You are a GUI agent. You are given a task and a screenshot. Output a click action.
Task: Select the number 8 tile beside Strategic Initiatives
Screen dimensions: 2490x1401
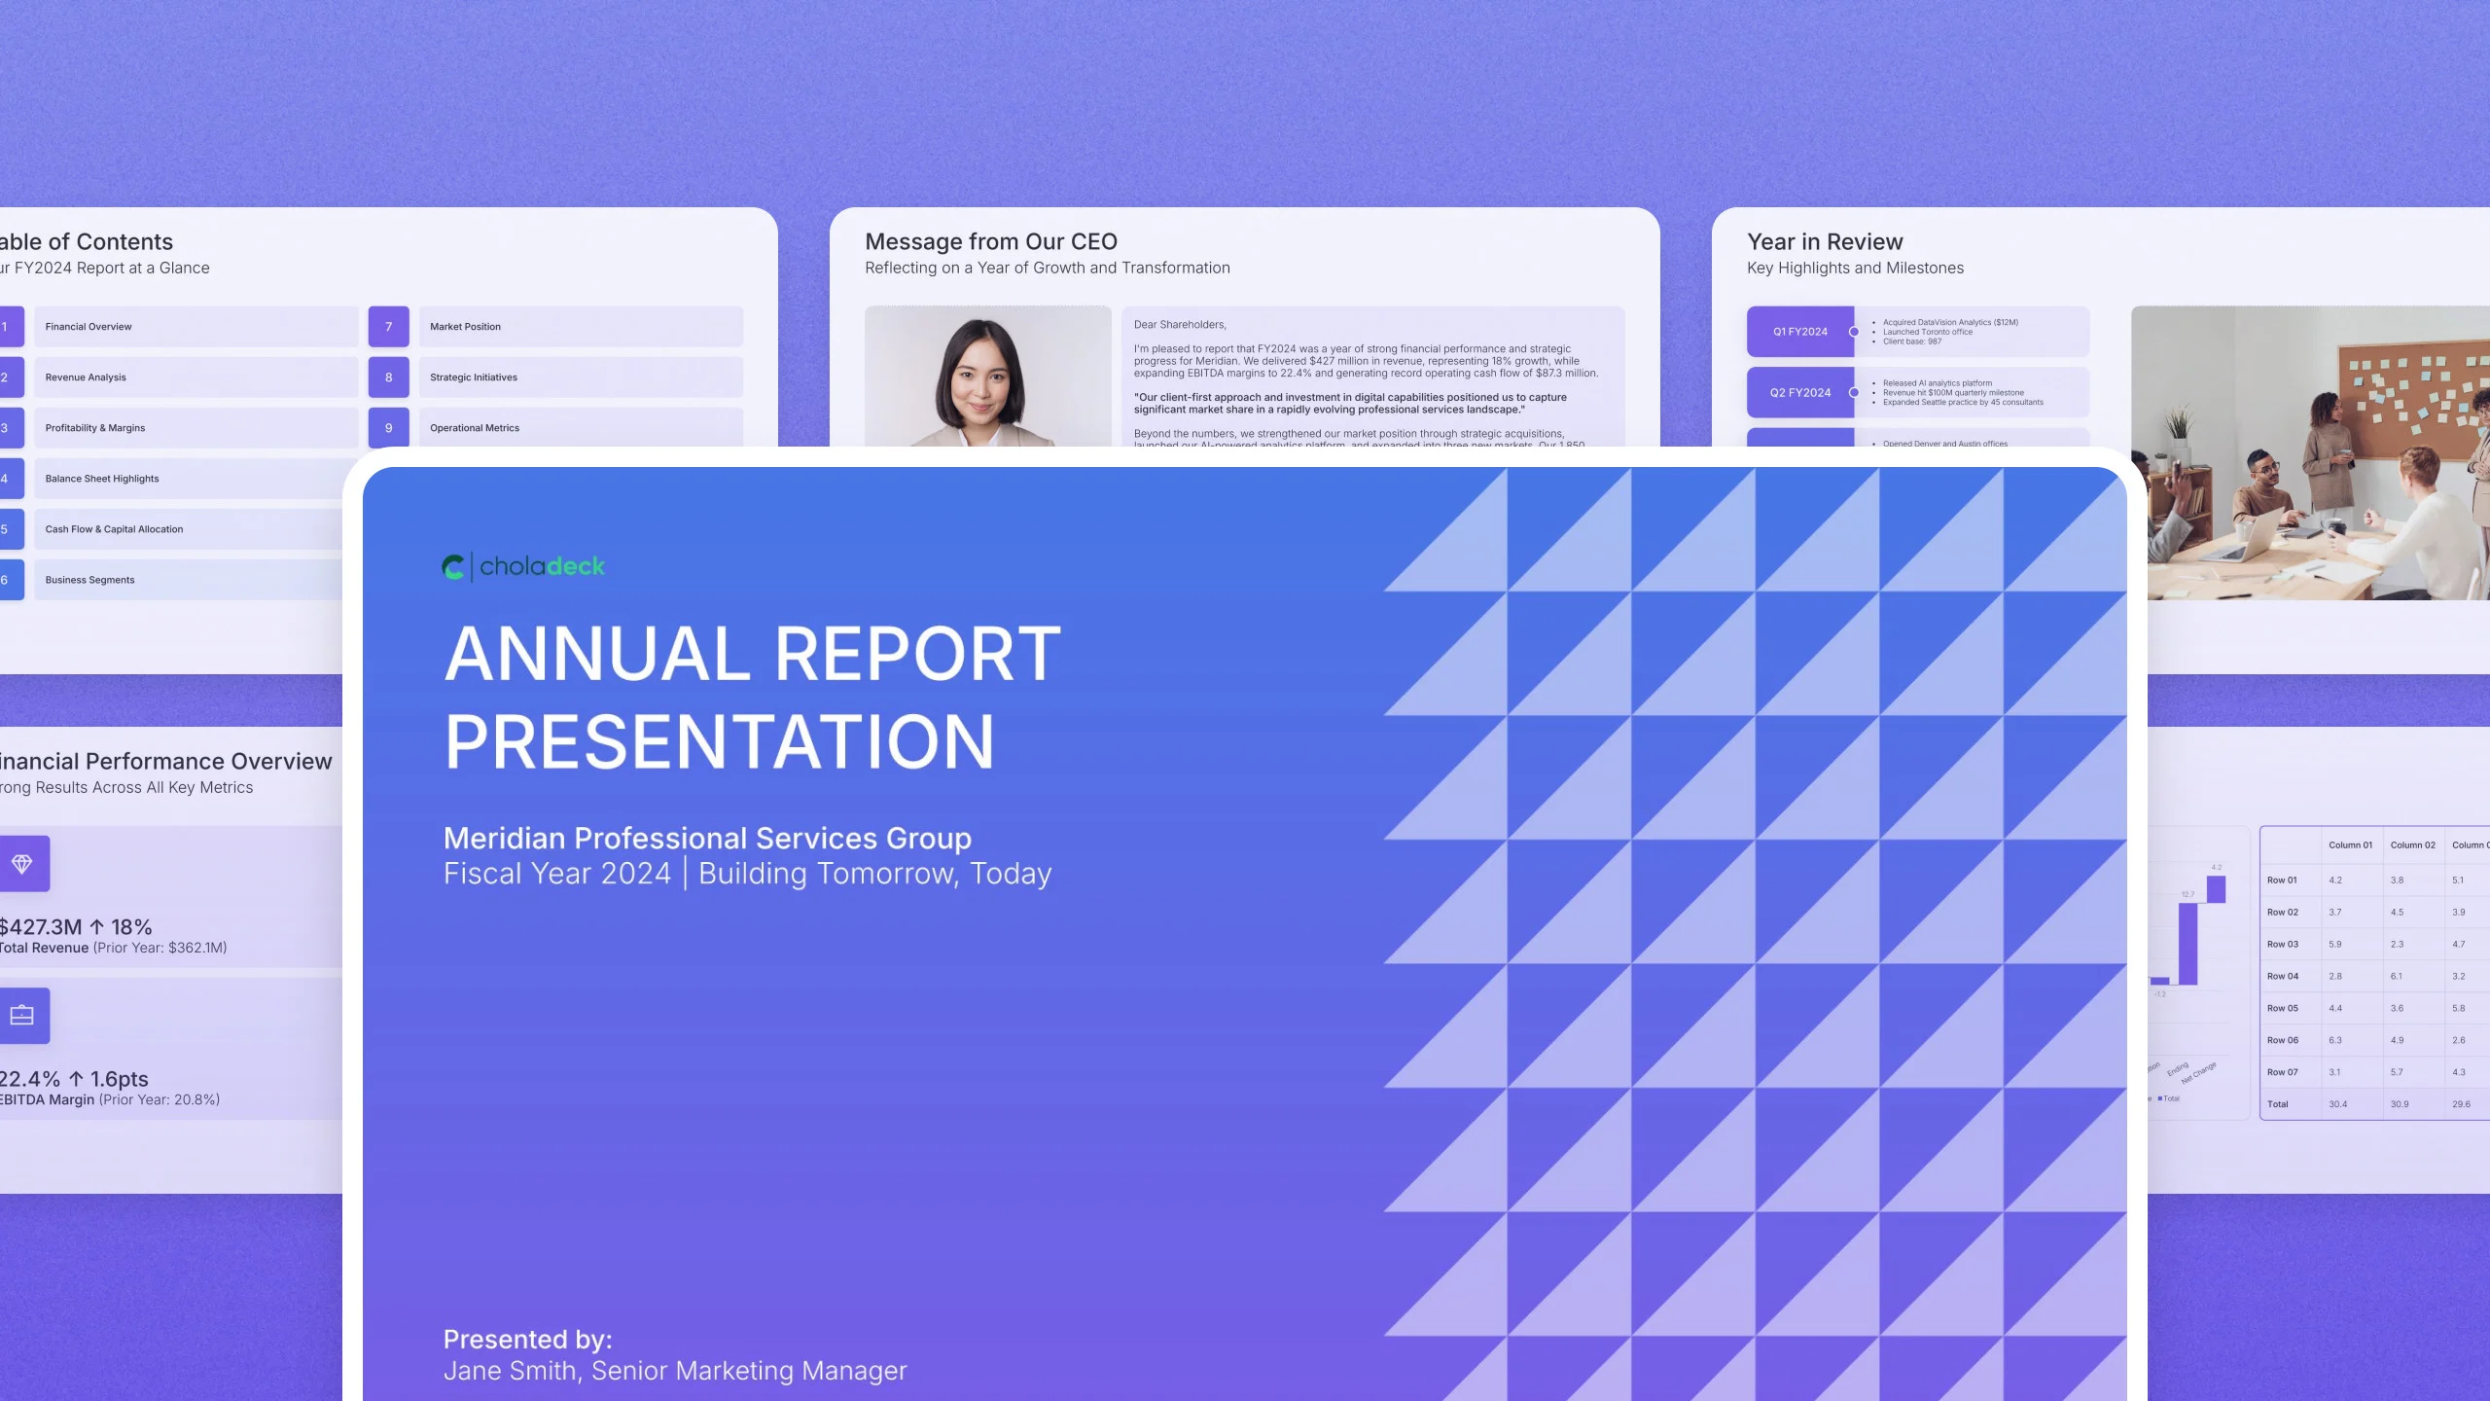point(389,377)
